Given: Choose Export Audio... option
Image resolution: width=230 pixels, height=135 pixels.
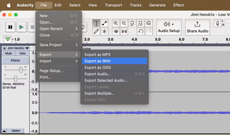Looking at the screenshot, I should 115,74.
